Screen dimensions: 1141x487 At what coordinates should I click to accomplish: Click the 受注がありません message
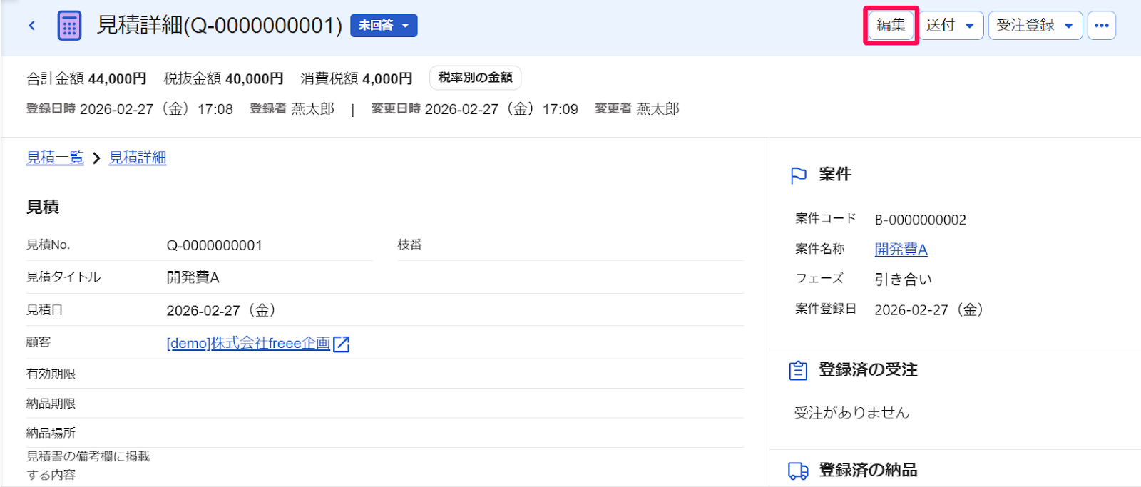852,412
